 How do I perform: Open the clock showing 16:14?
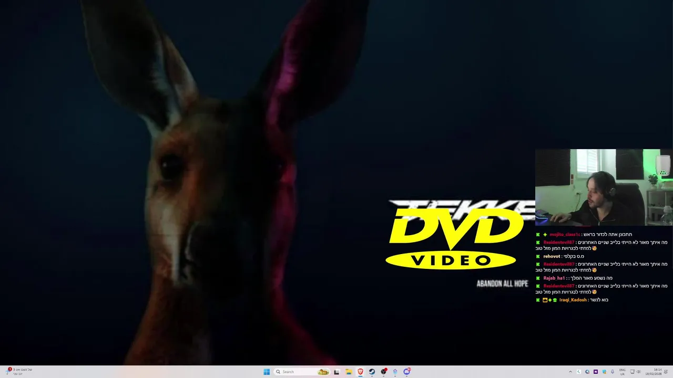(x=654, y=372)
